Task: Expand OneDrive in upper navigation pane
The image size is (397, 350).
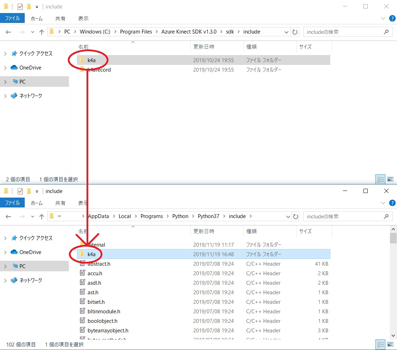Action: click(5, 68)
